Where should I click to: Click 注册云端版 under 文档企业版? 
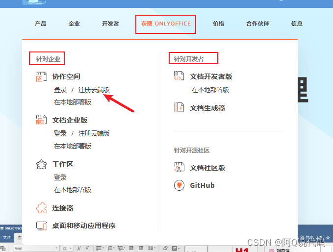pos(94,133)
